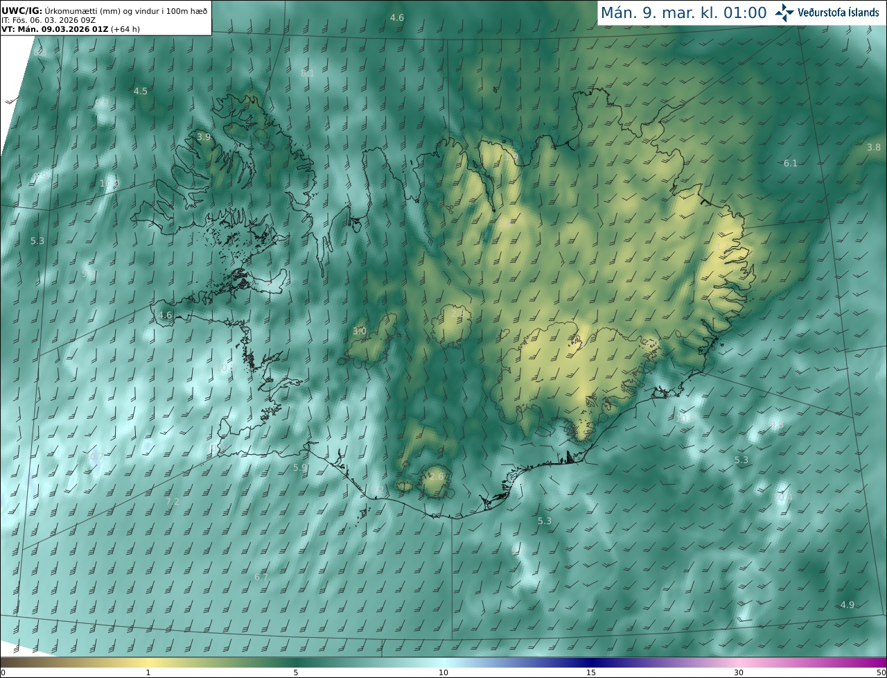Click the 3.9 value over the Westfjords

[204, 137]
